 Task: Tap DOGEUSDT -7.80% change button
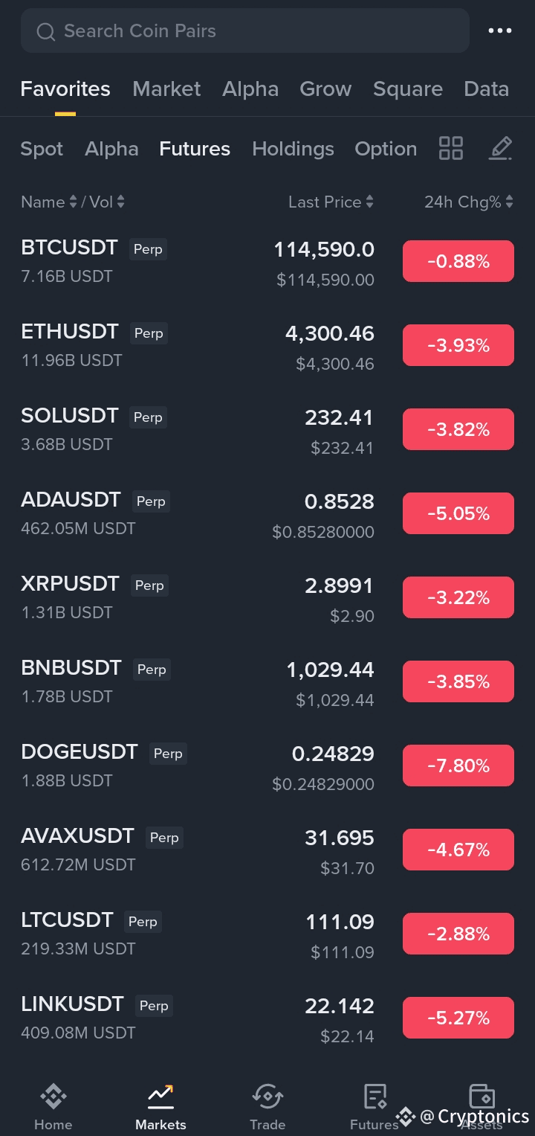click(458, 766)
